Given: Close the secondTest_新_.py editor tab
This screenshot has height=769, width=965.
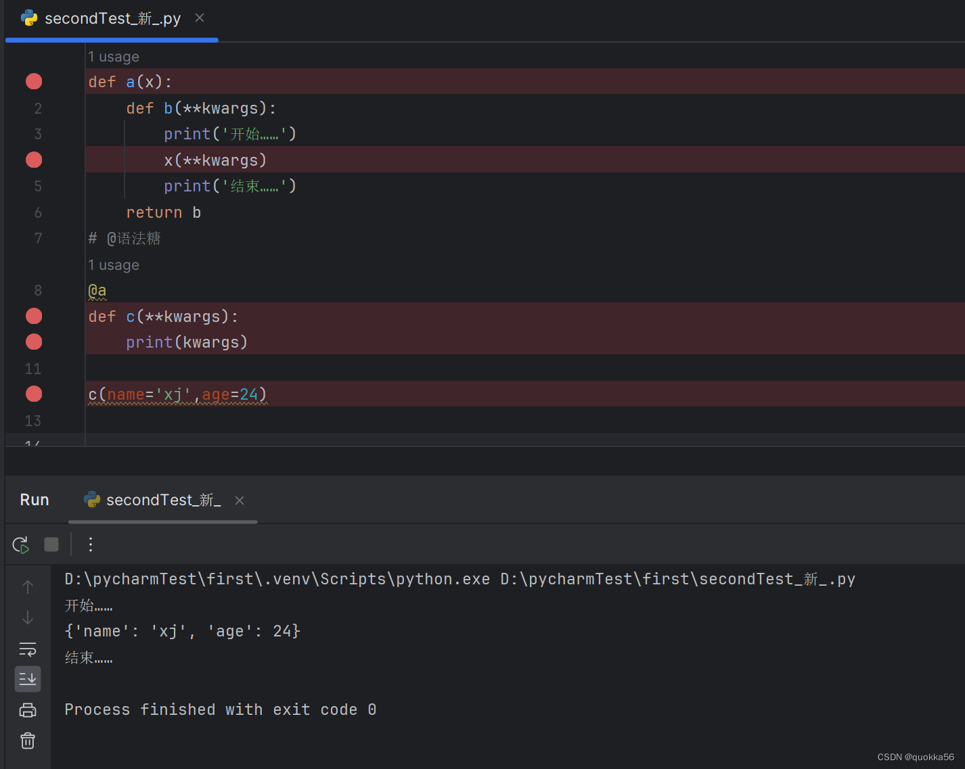Looking at the screenshot, I should pos(200,18).
